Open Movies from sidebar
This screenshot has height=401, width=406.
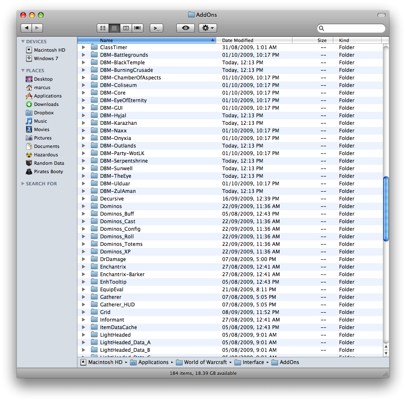(37, 129)
